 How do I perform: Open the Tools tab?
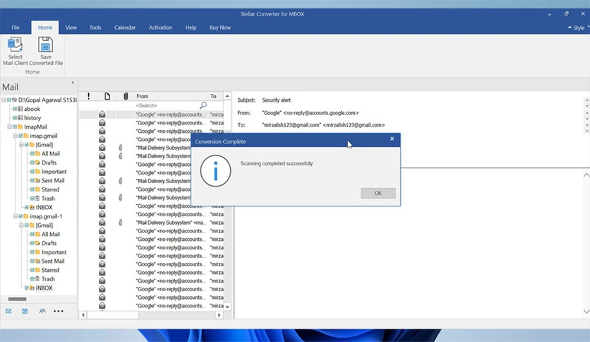tap(95, 28)
